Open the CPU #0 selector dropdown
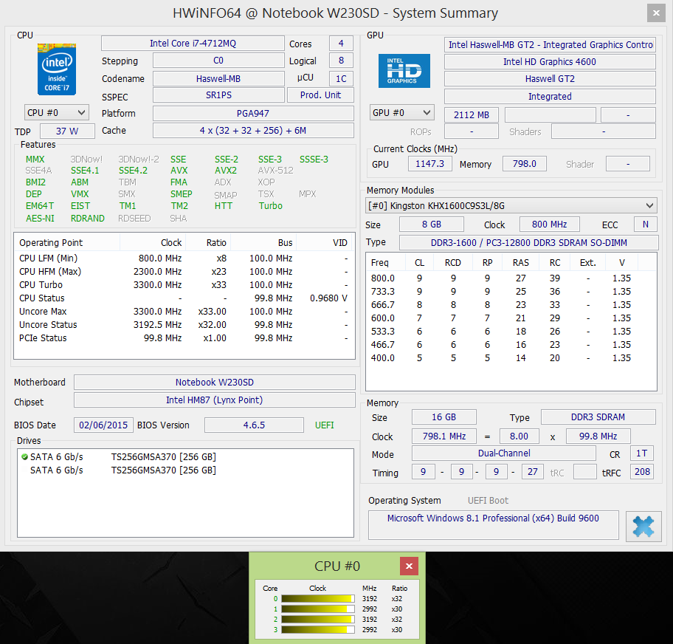The height and width of the screenshot is (644, 673). 57,112
